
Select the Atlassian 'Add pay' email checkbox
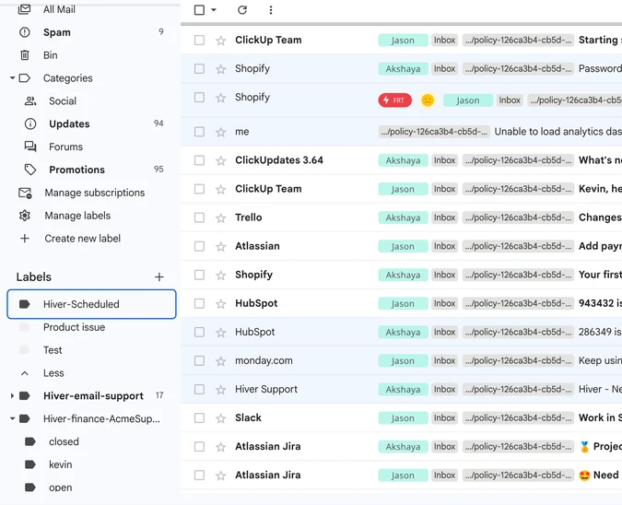pyautogui.click(x=200, y=246)
